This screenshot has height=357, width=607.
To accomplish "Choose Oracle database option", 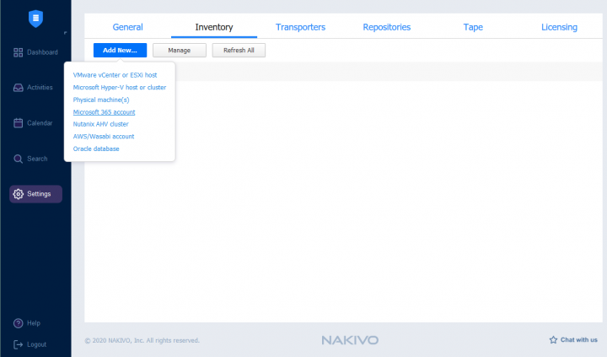I will (96, 149).
